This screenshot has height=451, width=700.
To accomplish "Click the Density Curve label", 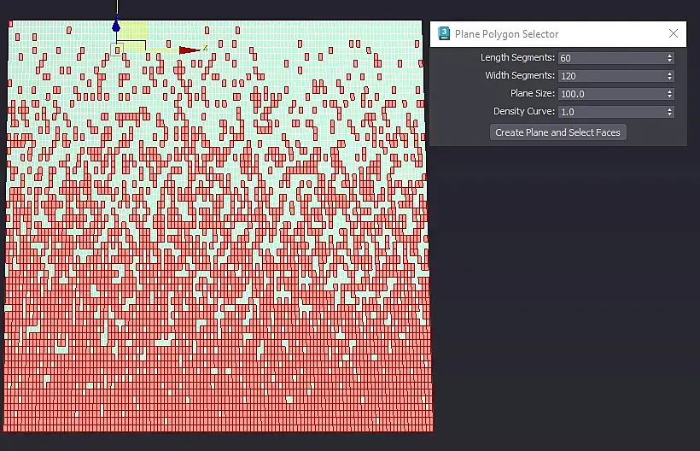I will coord(524,111).
